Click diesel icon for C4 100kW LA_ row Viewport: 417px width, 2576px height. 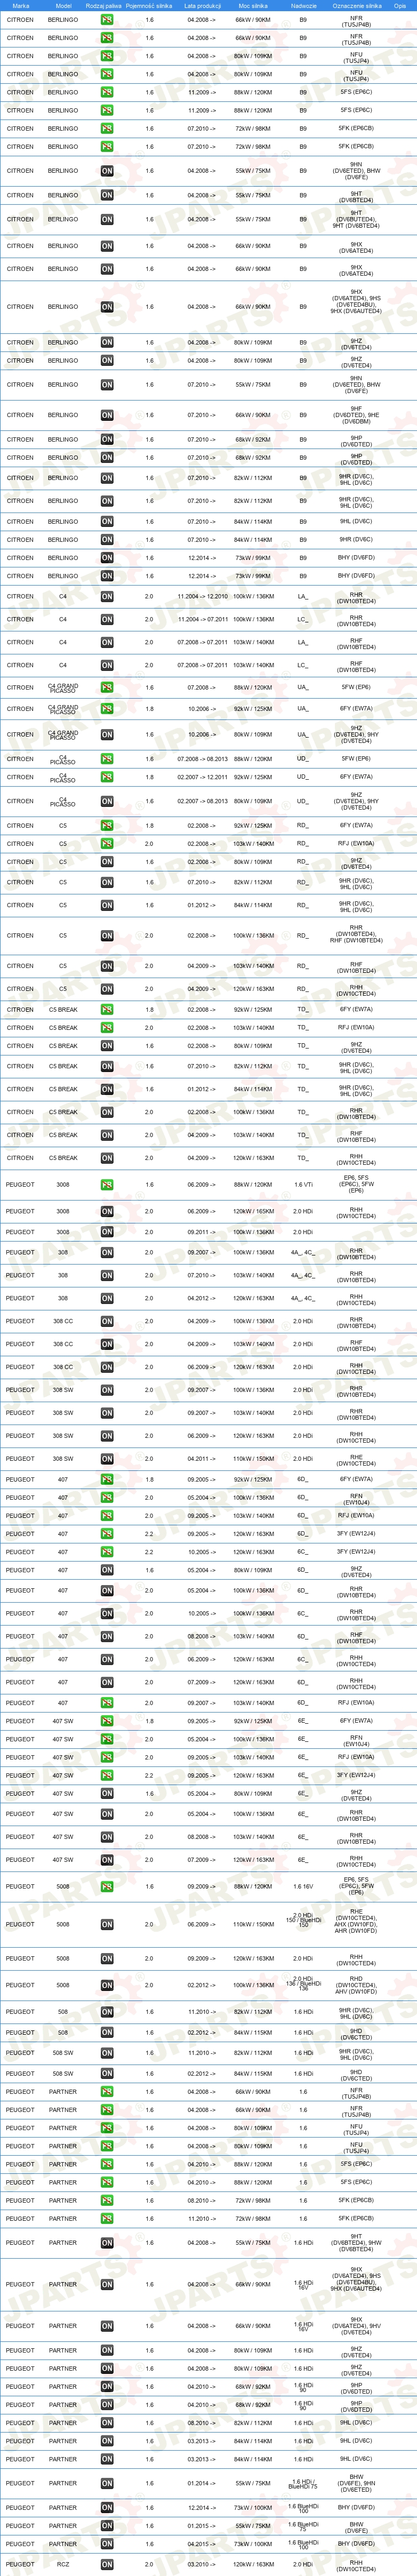107,596
